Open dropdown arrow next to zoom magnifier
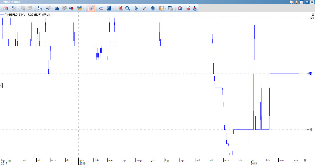 click(132, 8)
